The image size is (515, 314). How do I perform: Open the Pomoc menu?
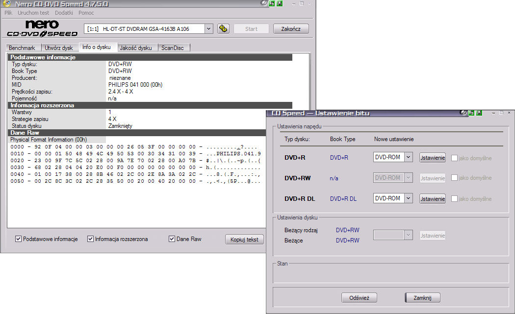(x=86, y=13)
